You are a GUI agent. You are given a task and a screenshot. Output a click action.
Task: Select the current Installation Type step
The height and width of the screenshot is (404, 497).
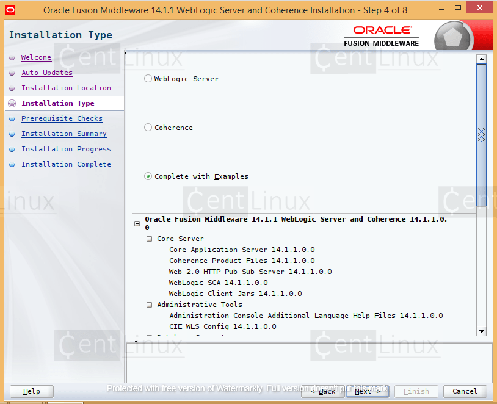[58, 103]
